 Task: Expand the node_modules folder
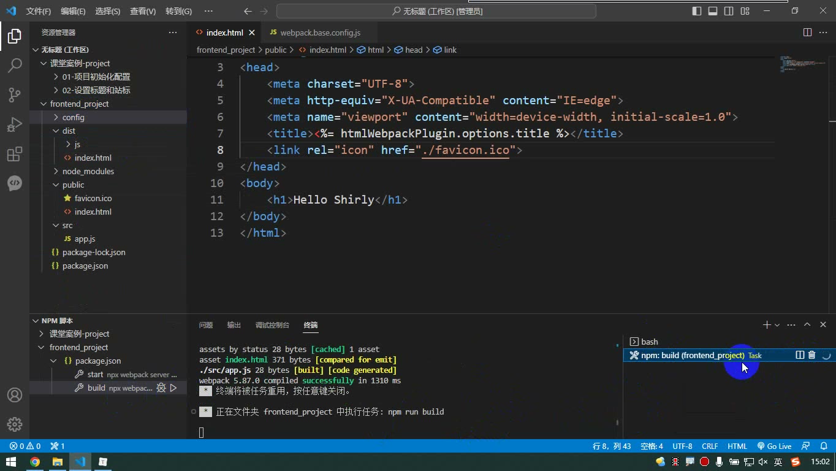point(56,171)
